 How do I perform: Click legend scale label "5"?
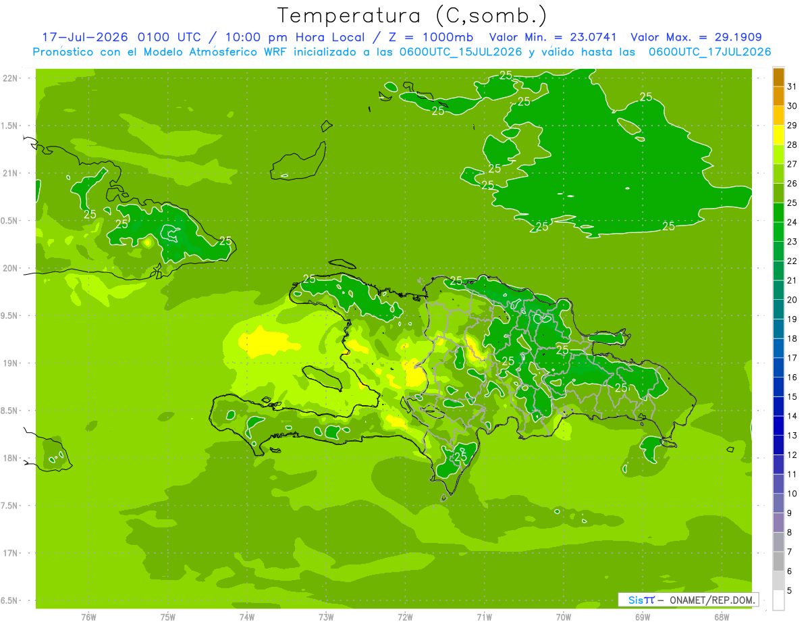tap(790, 590)
